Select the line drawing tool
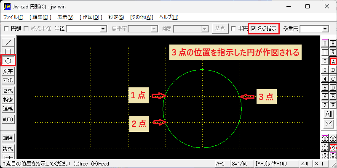 pyautogui.click(x=8, y=42)
